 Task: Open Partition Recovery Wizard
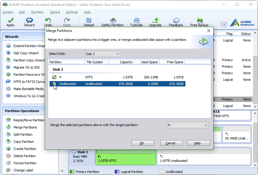click(x=25, y=75)
